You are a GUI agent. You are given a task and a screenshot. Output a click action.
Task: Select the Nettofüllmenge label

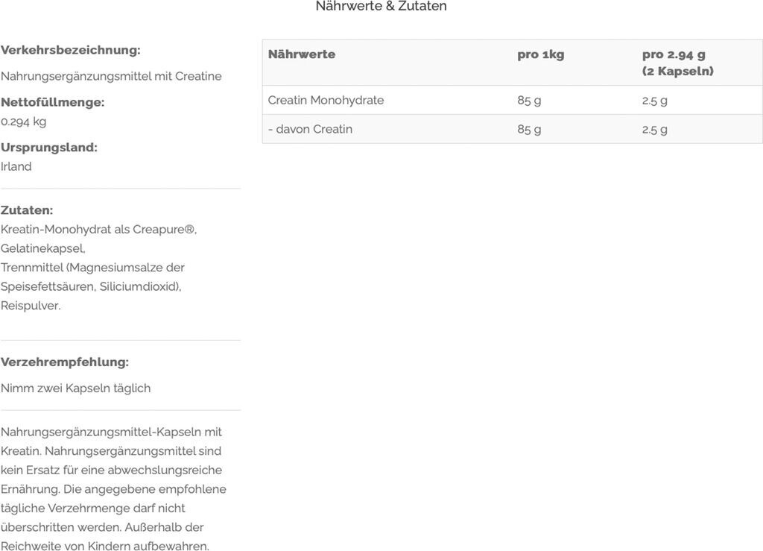click(53, 102)
